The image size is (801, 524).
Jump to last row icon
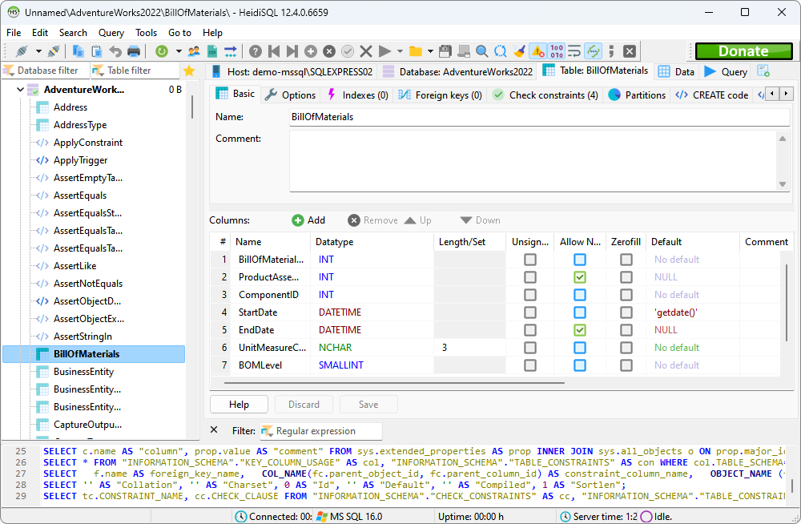click(292, 51)
